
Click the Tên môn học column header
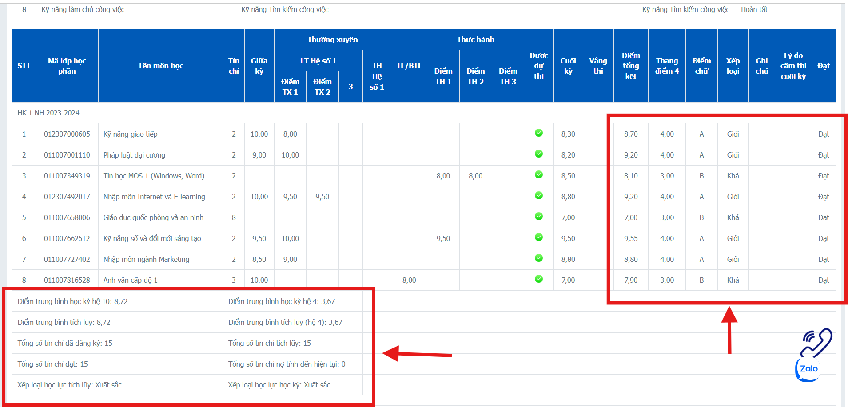(160, 66)
